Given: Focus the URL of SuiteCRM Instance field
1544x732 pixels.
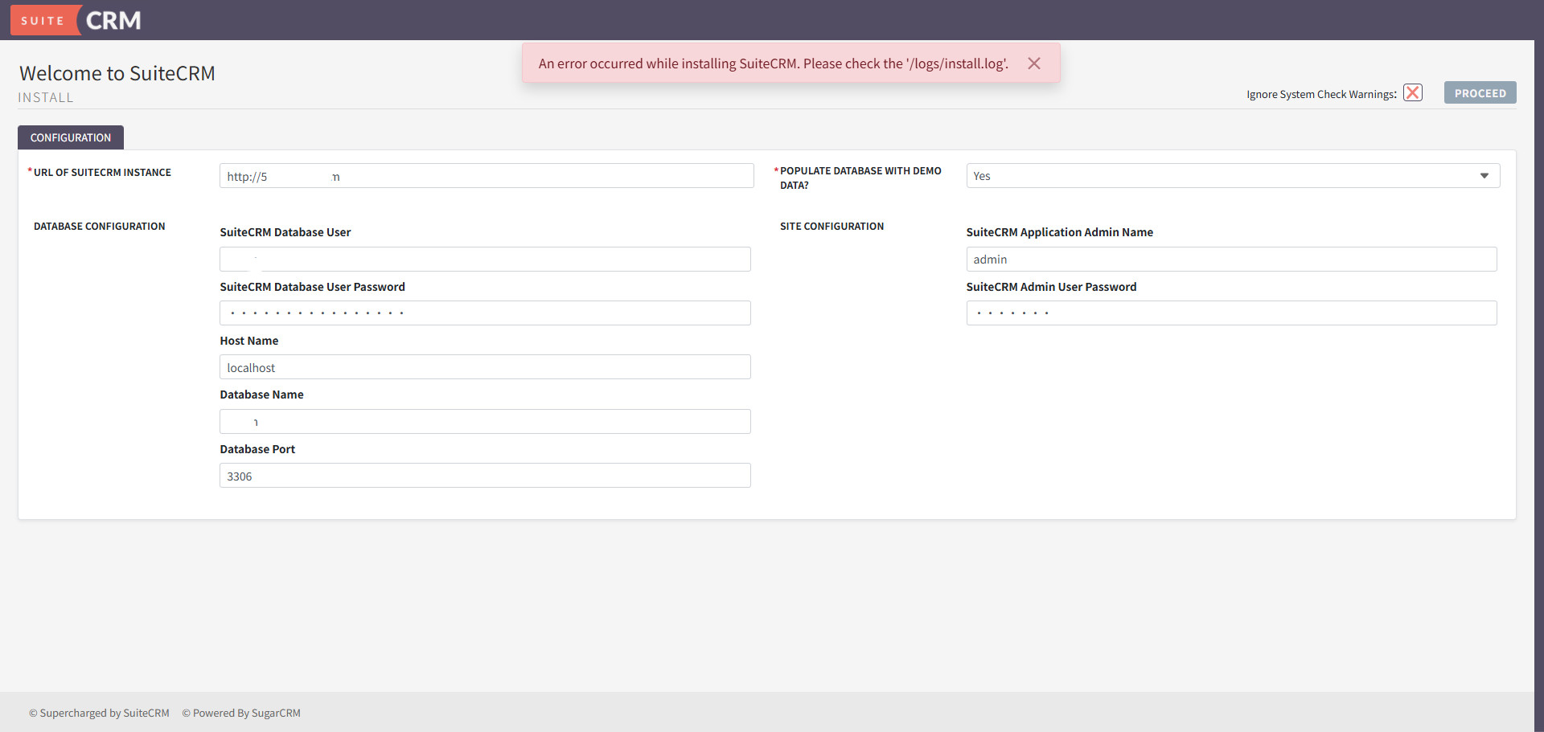Looking at the screenshot, I should (487, 176).
